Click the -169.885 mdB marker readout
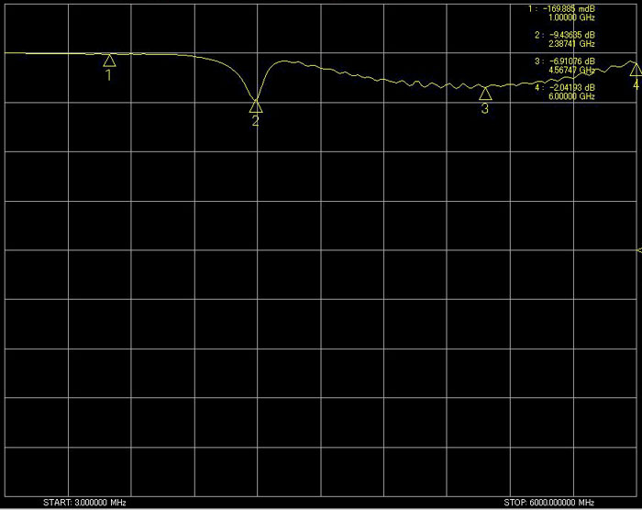This screenshot has height=510, width=642. click(x=569, y=8)
